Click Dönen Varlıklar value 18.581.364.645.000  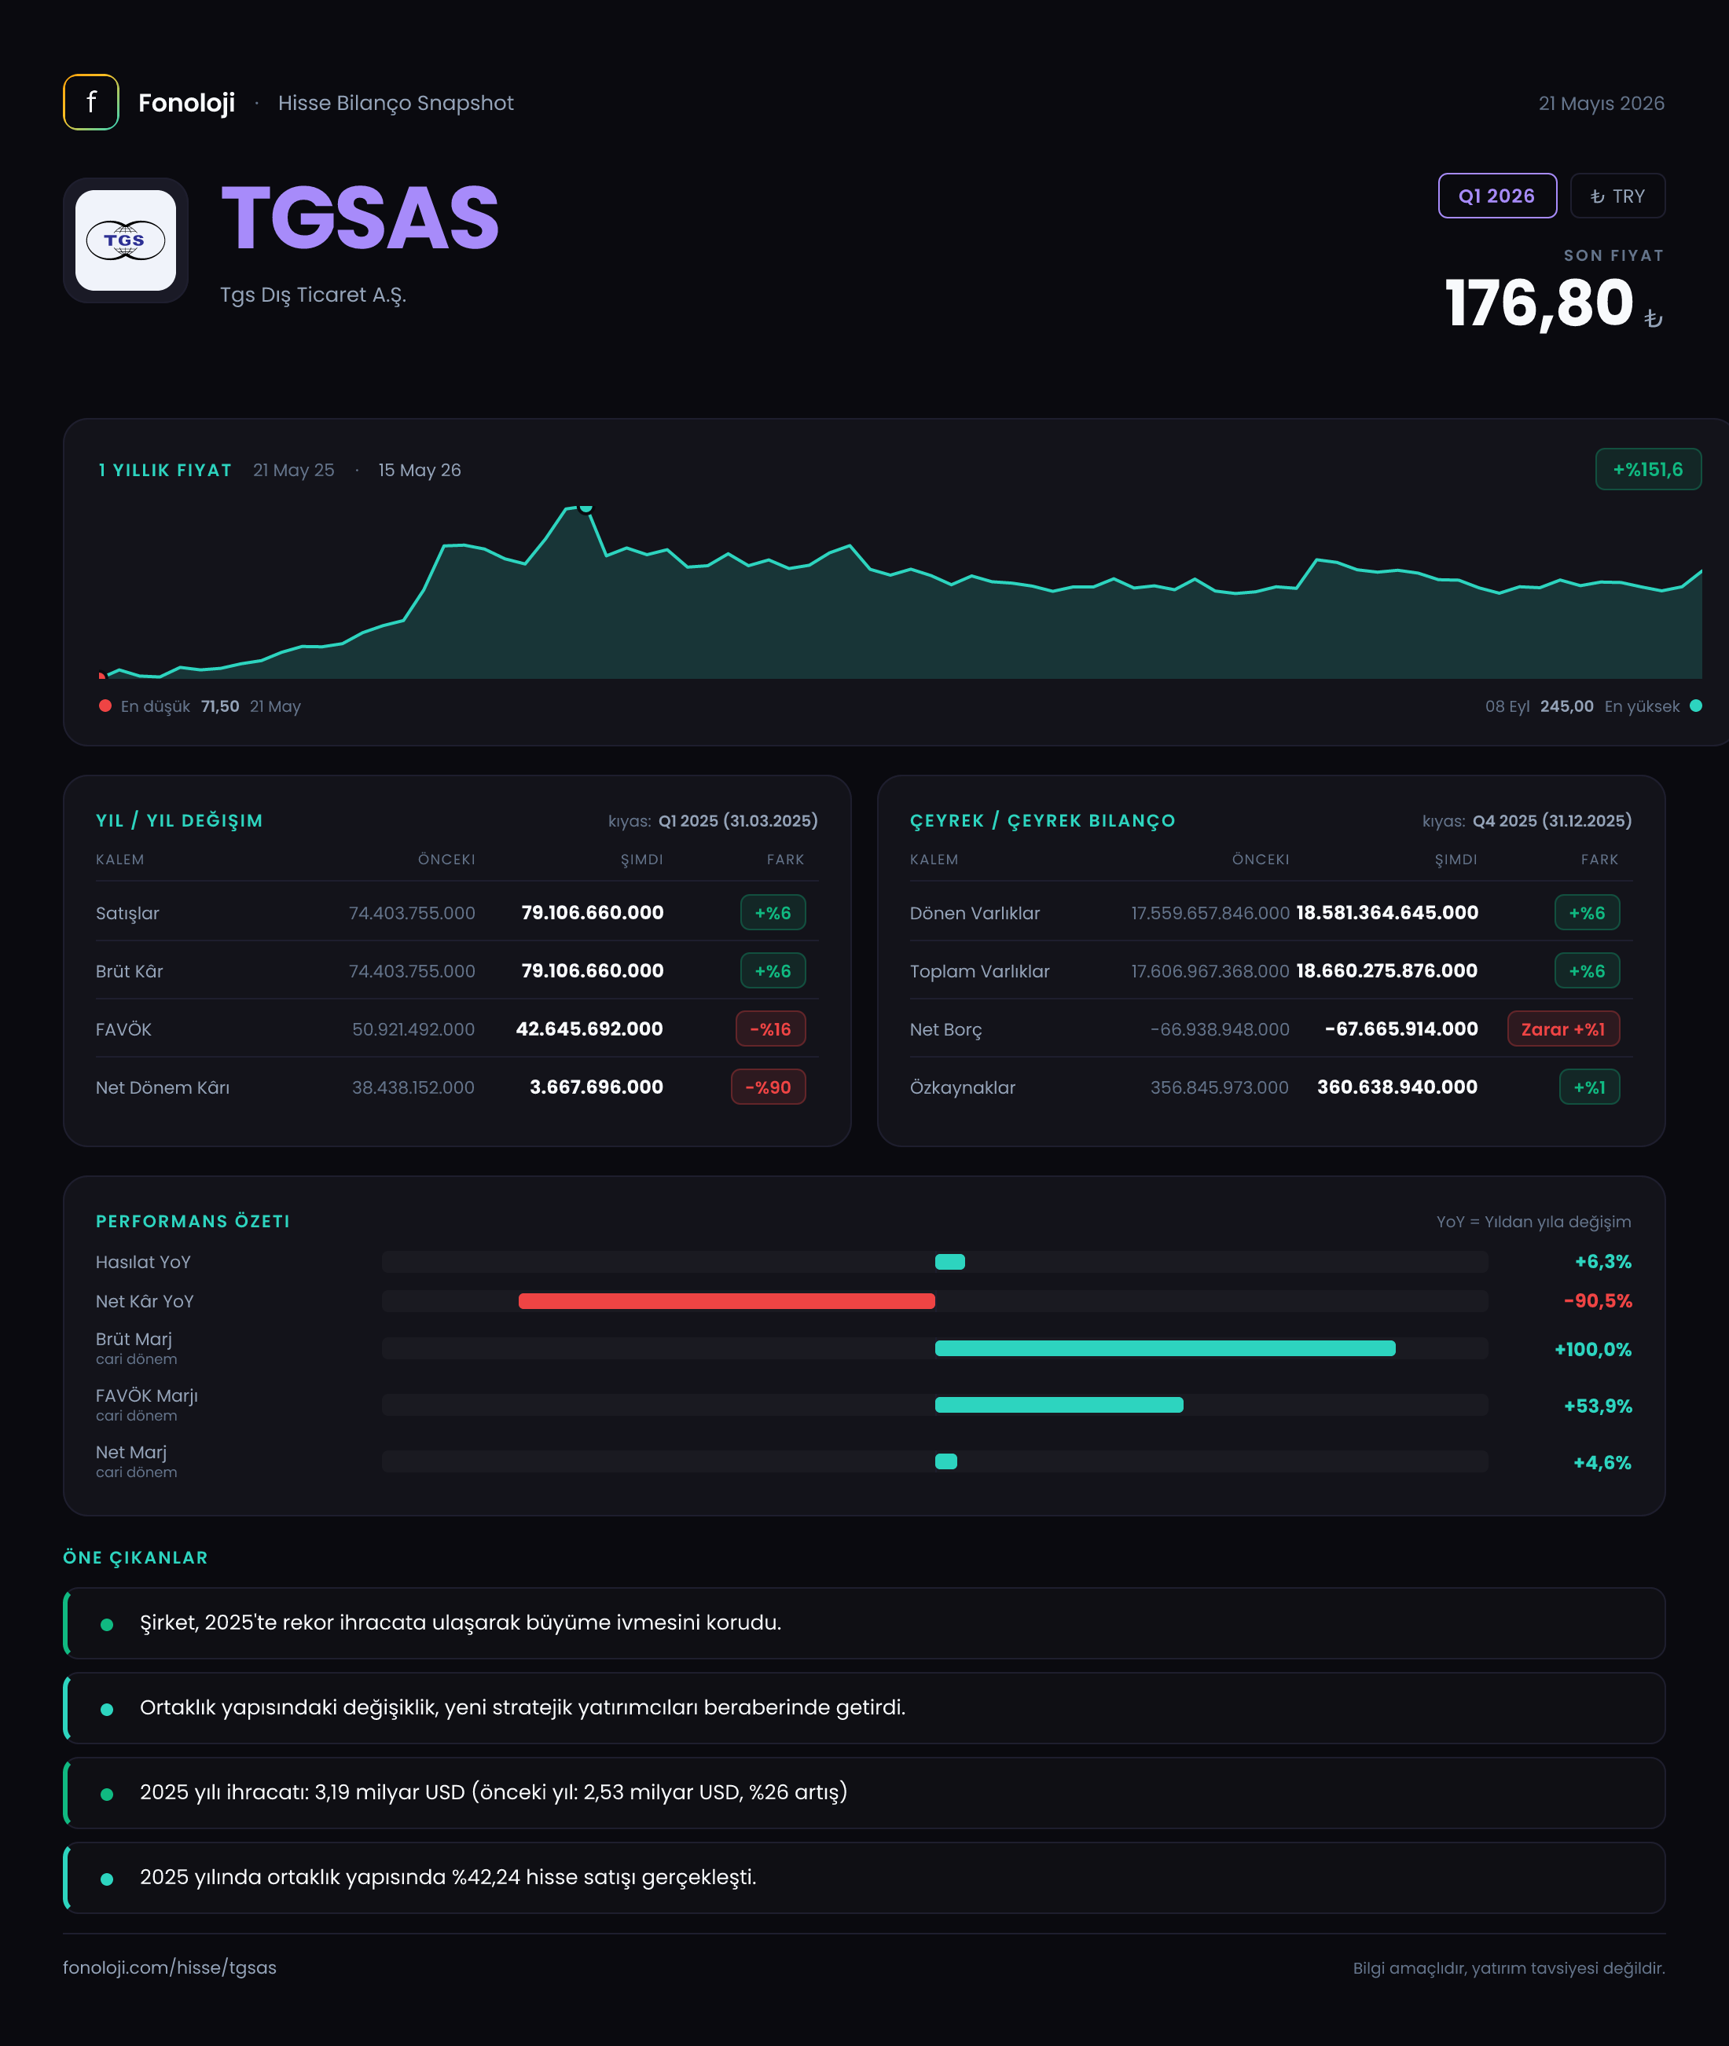tap(1387, 912)
